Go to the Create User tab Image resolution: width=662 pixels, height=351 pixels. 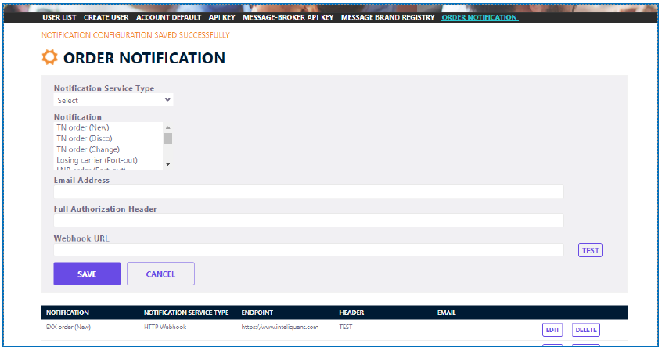click(x=106, y=16)
